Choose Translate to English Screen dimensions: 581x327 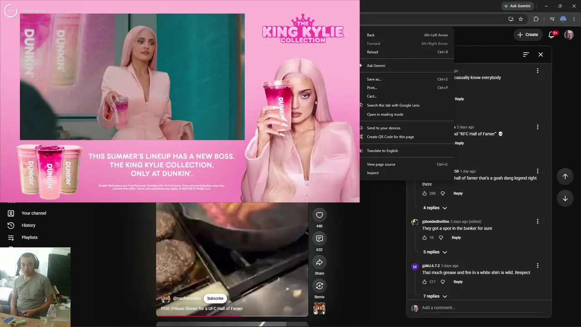[x=407, y=151]
